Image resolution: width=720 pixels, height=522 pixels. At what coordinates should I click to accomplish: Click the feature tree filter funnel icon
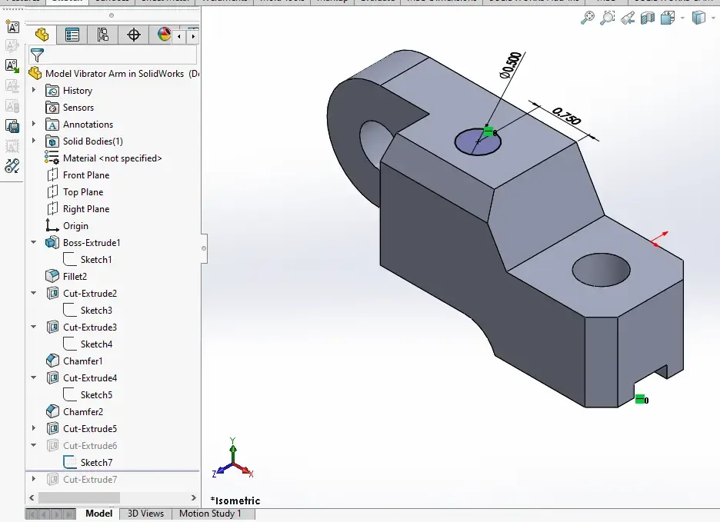point(37,55)
